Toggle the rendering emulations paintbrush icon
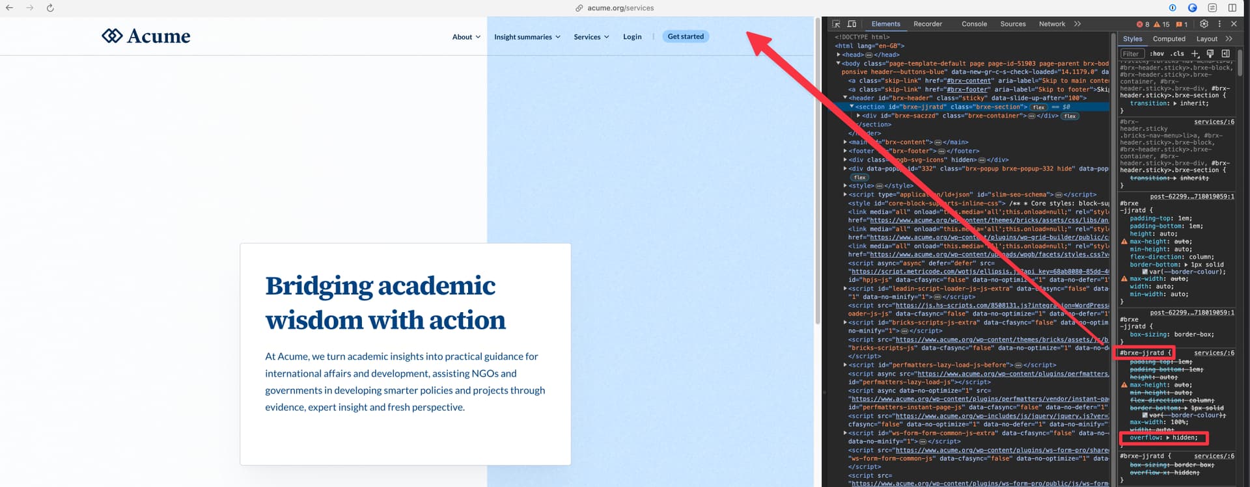 (x=1210, y=54)
